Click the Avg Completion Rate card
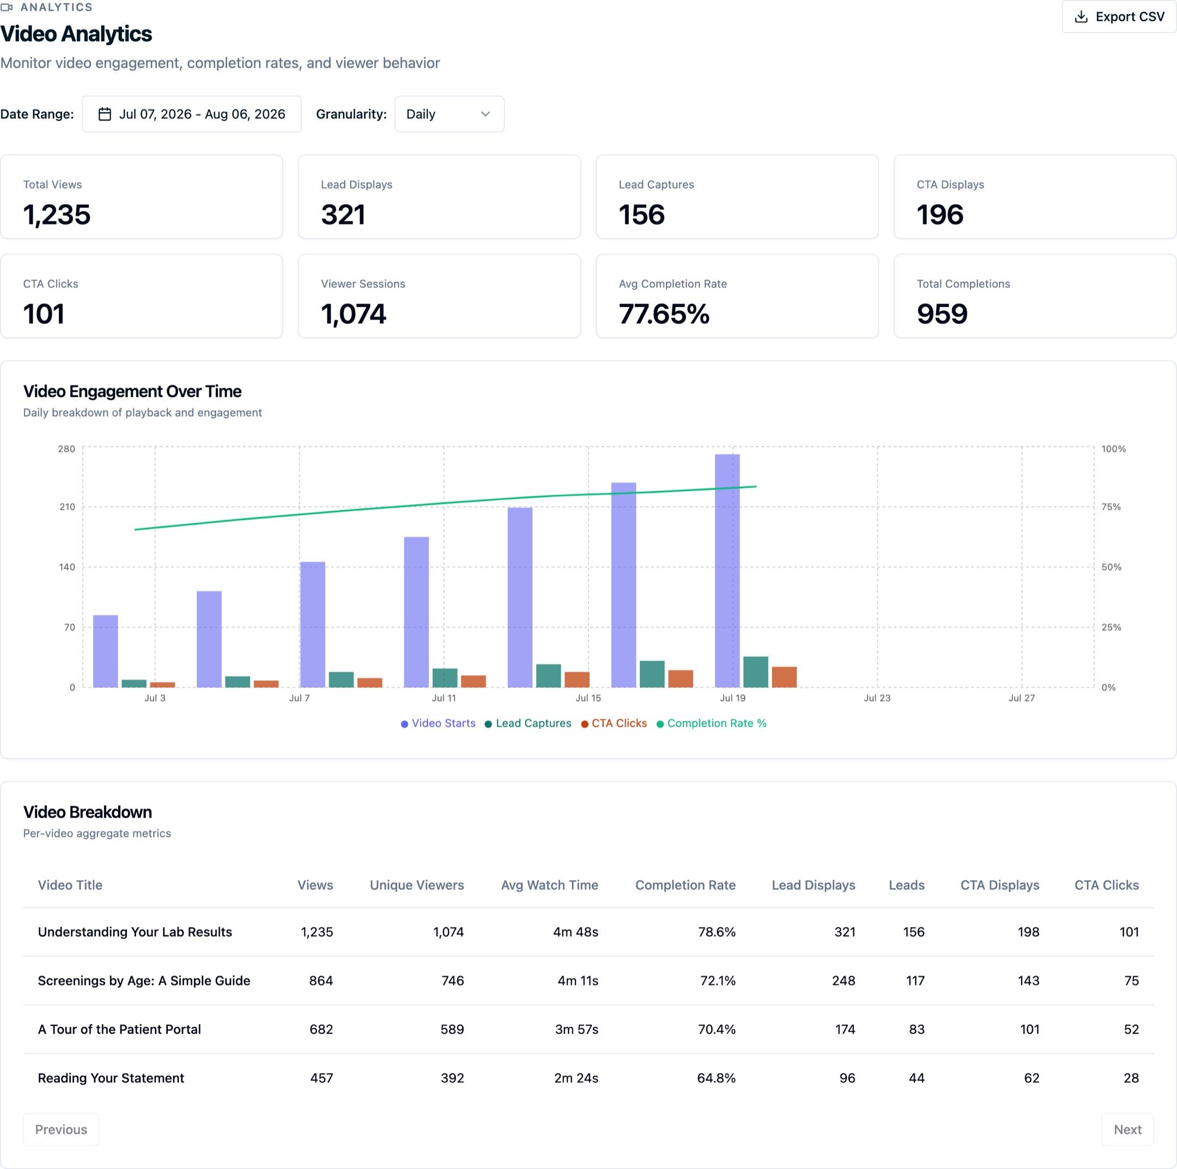 tap(737, 296)
